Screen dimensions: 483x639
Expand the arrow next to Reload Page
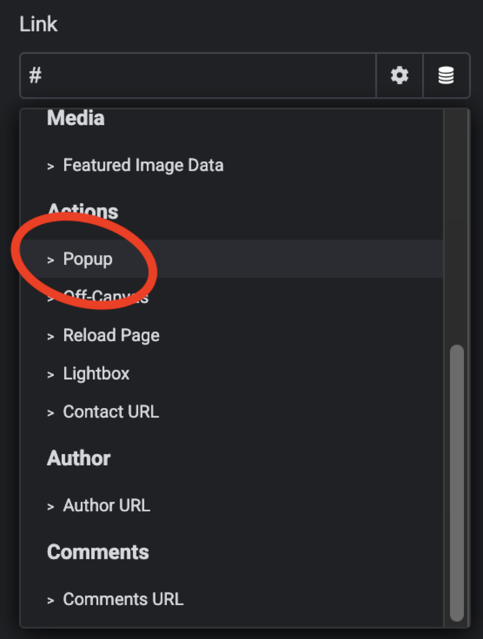point(51,337)
